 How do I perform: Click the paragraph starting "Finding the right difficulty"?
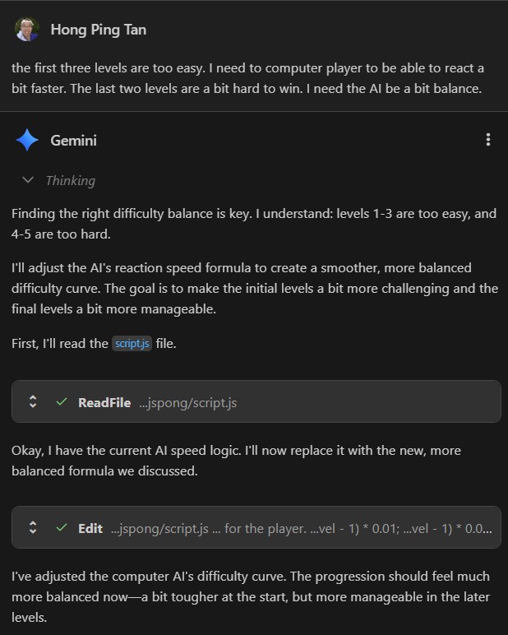pos(253,224)
